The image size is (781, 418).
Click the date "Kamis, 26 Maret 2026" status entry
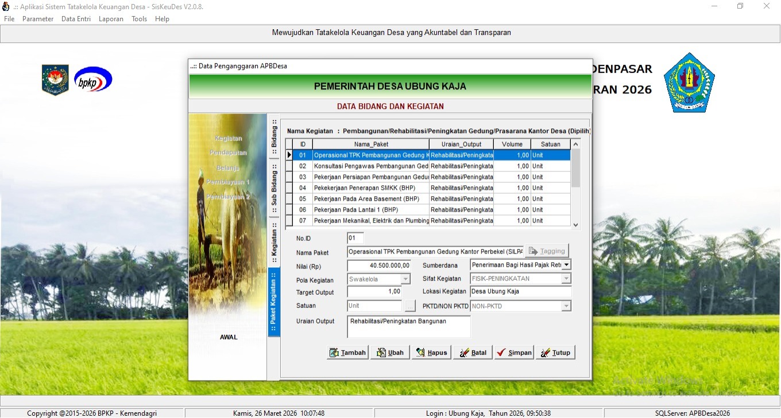279,413
